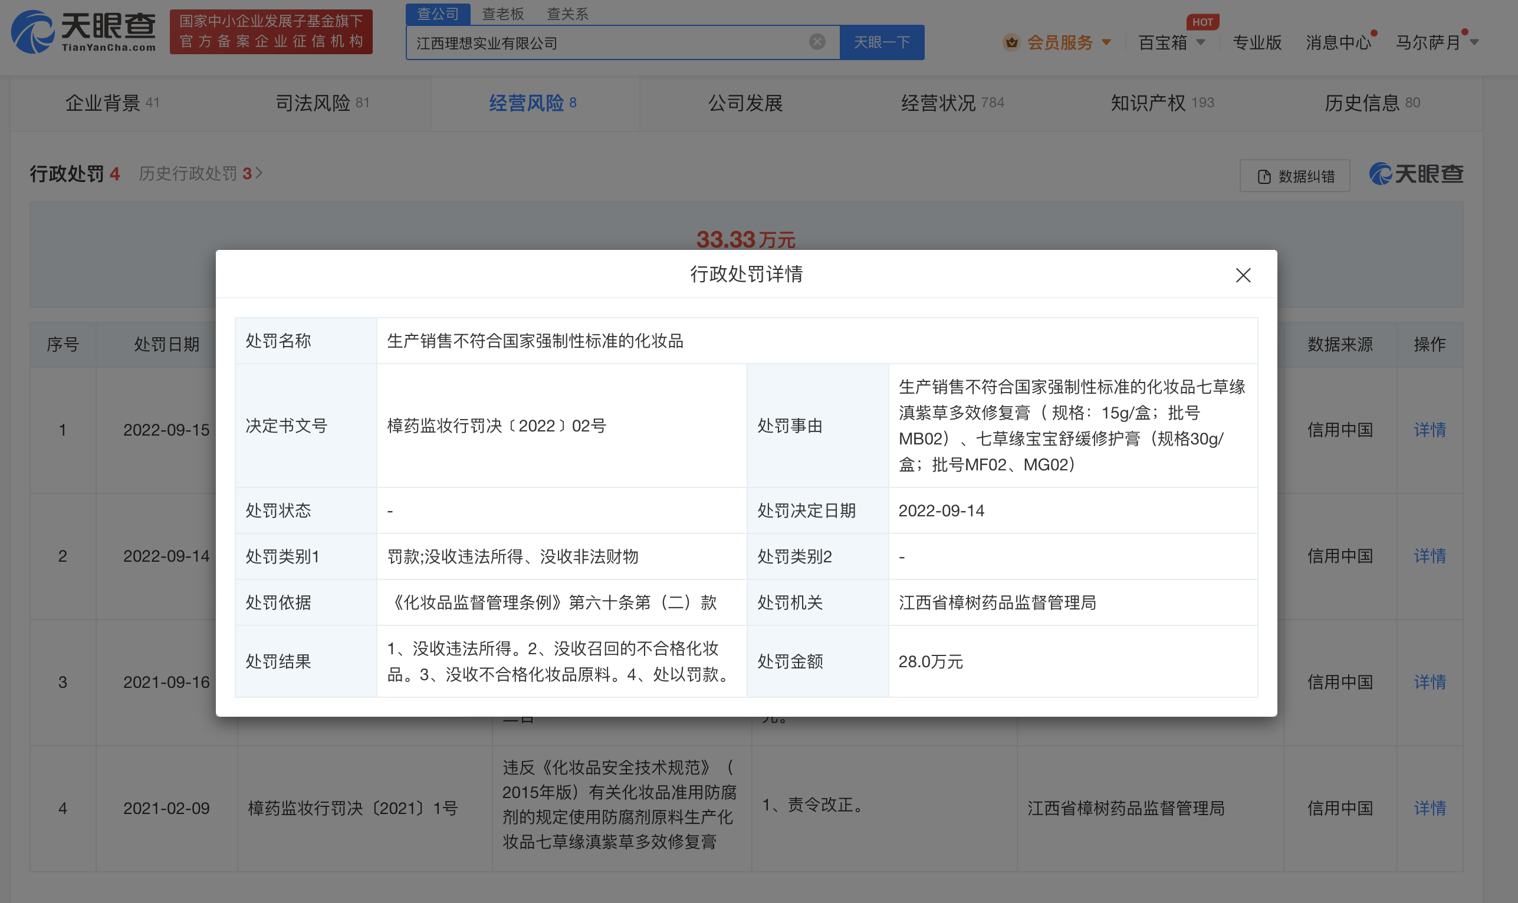1518x903 pixels.
Task: Click the 数据来源 column header
Action: pyautogui.click(x=1340, y=344)
